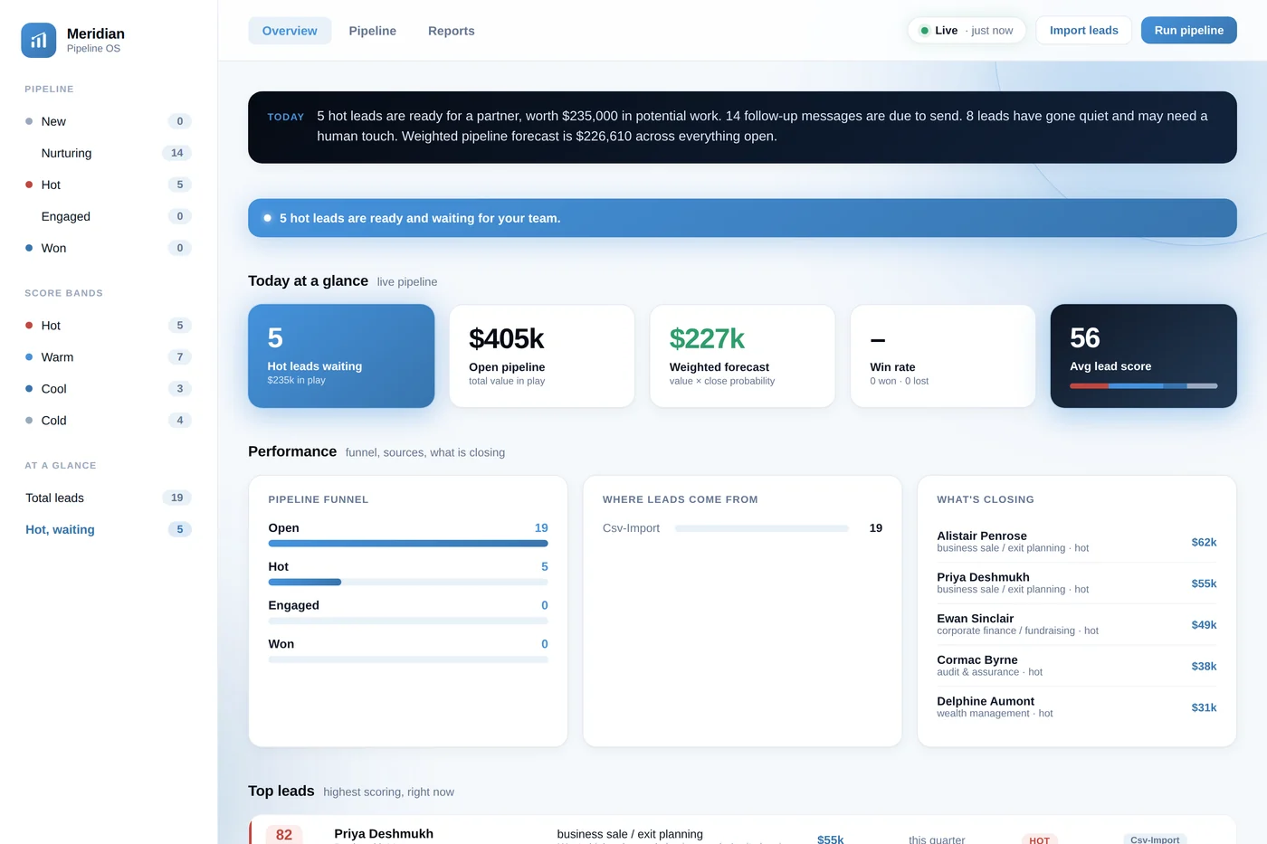Screen dimensions: 1267x844
Task: Click the Pipeline Funnel heading
Action: click(x=319, y=499)
